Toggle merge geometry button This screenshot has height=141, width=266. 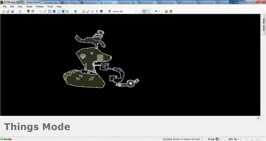149,11
